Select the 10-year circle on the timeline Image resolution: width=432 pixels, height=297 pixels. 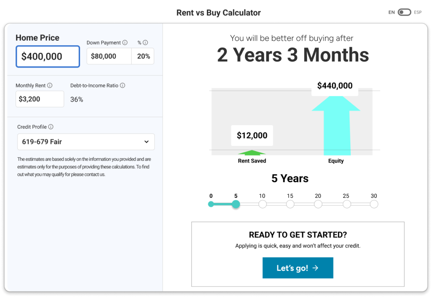click(262, 204)
